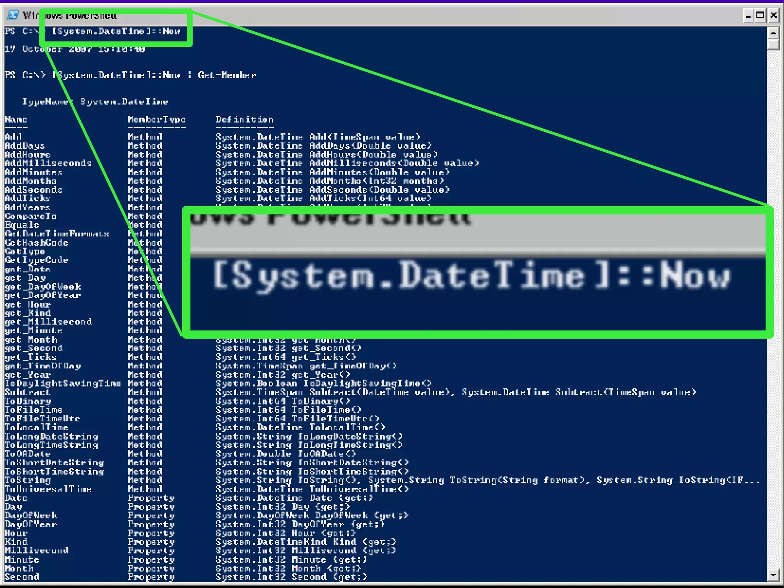
Task: Click the MemberType column header
Action: pyautogui.click(x=156, y=120)
